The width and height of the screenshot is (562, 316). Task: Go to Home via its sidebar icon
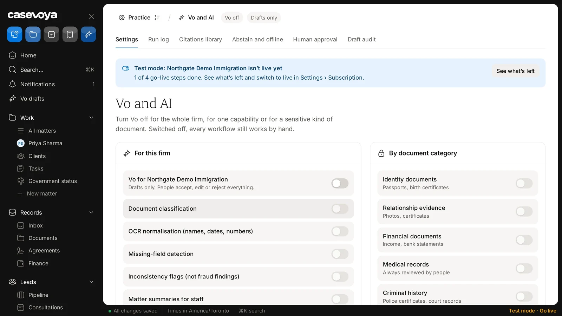(13, 55)
